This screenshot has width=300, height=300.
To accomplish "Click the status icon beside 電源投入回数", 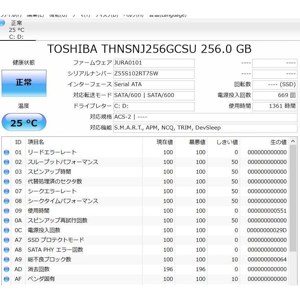I will (x=6, y=230).
